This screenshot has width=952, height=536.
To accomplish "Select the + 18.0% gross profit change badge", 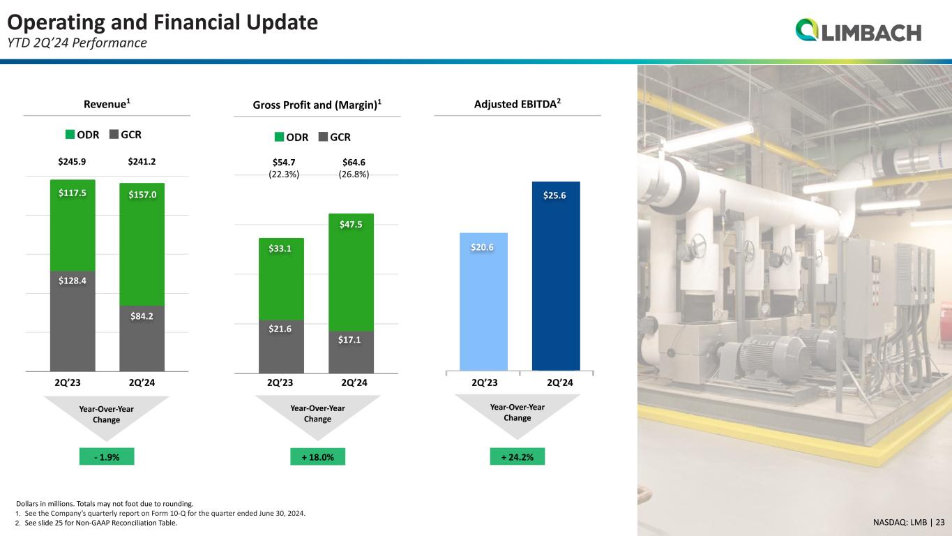I will (317, 457).
